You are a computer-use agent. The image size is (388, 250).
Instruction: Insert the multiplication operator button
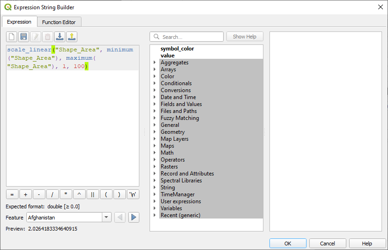coord(66,194)
